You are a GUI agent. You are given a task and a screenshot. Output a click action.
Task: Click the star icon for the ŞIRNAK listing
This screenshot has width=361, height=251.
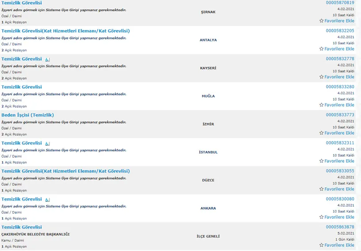tap(322, 21)
